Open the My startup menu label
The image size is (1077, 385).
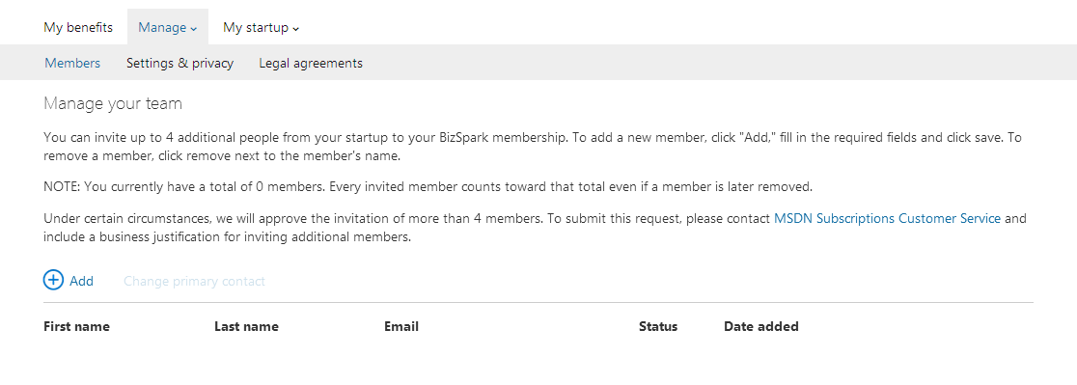[x=256, y=28]
